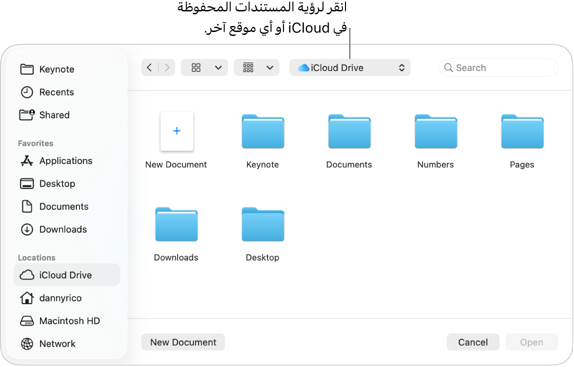Viewport: 574px width, 367px height.
Task: Click the New Document button at the bottom
Action: pyautogui.click(x=183, y=342)
